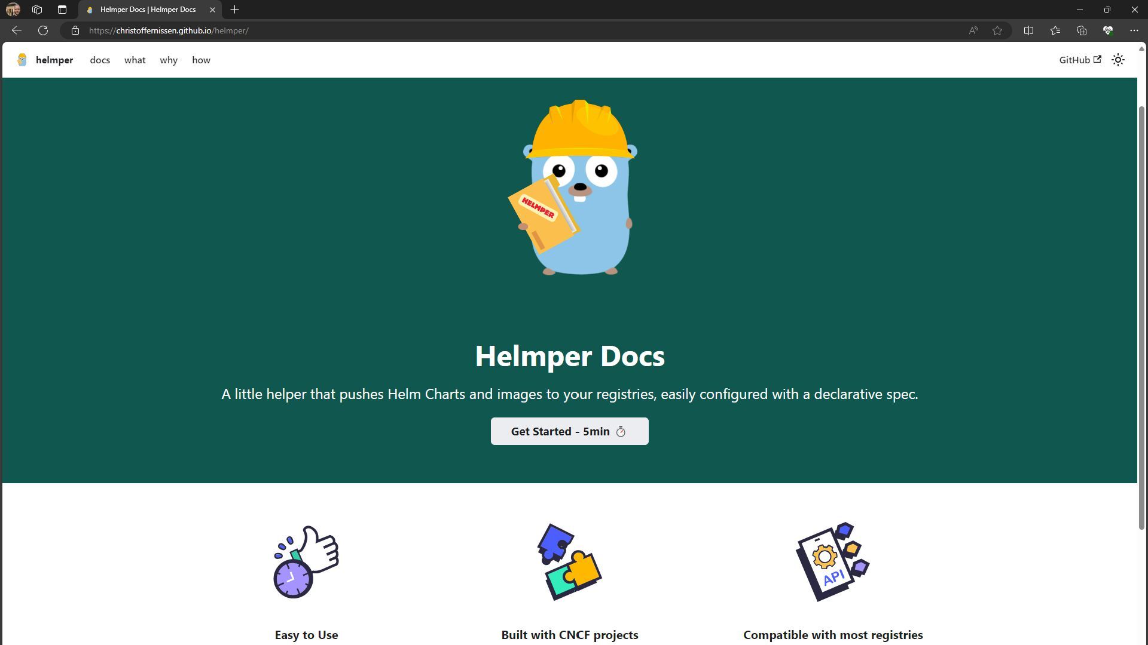Image resolution: width=1148 pixels, height=645 pixels.
Task: Open the Read aloud icon in address bar
Action: [x=973, y=30]
